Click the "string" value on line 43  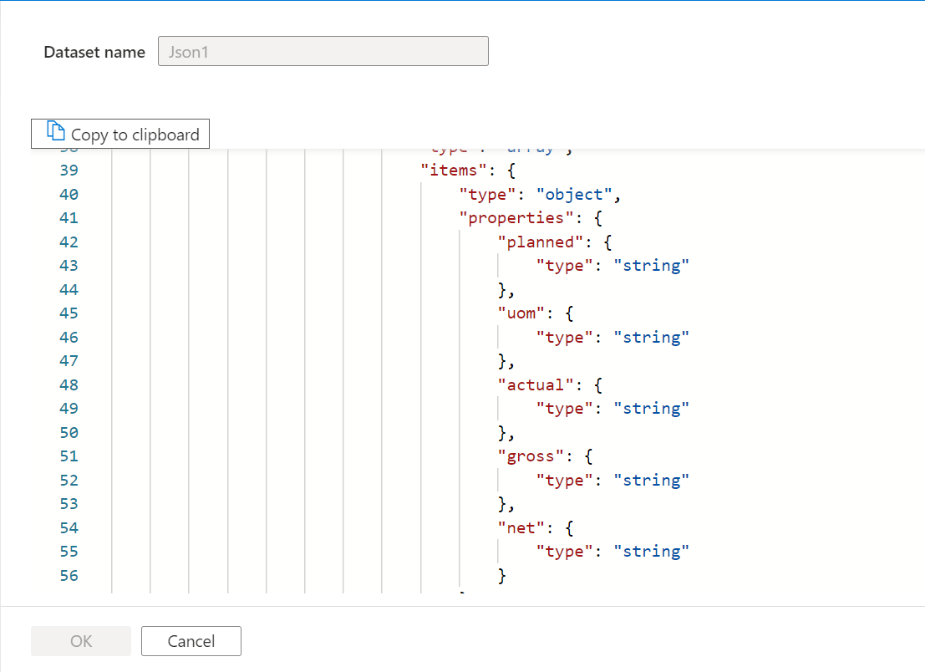coord(651,266)
